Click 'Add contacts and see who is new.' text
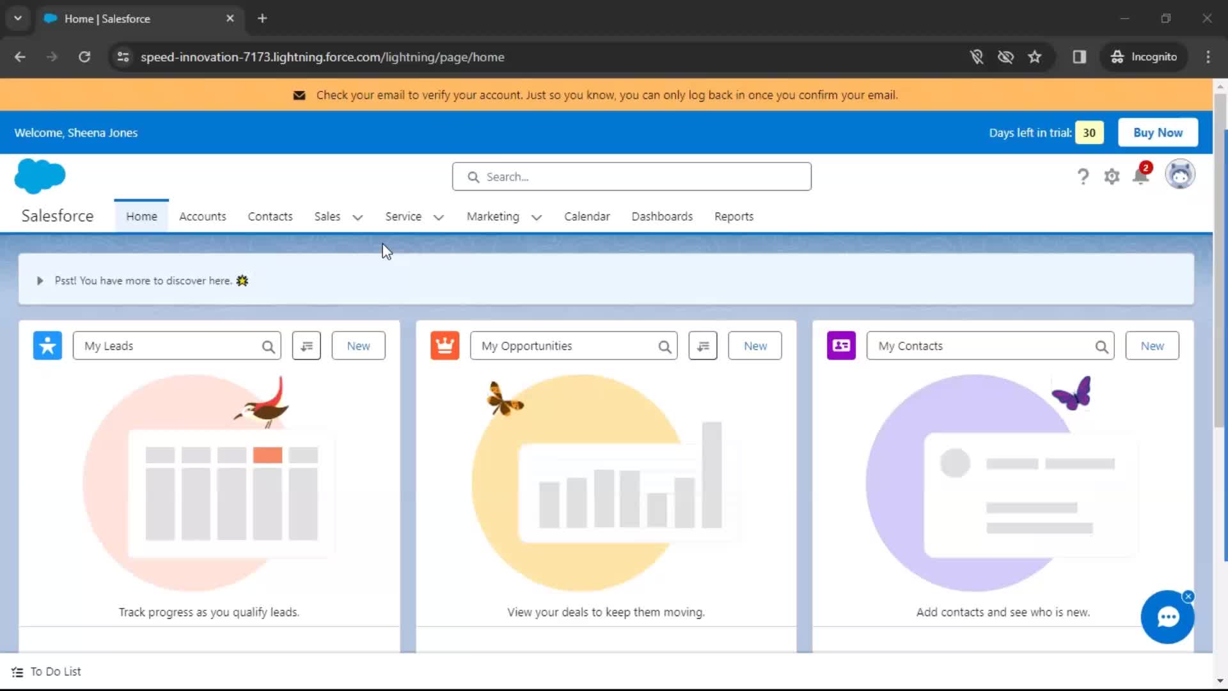This screenshot has height=691, width=1228. point(1003,612)
